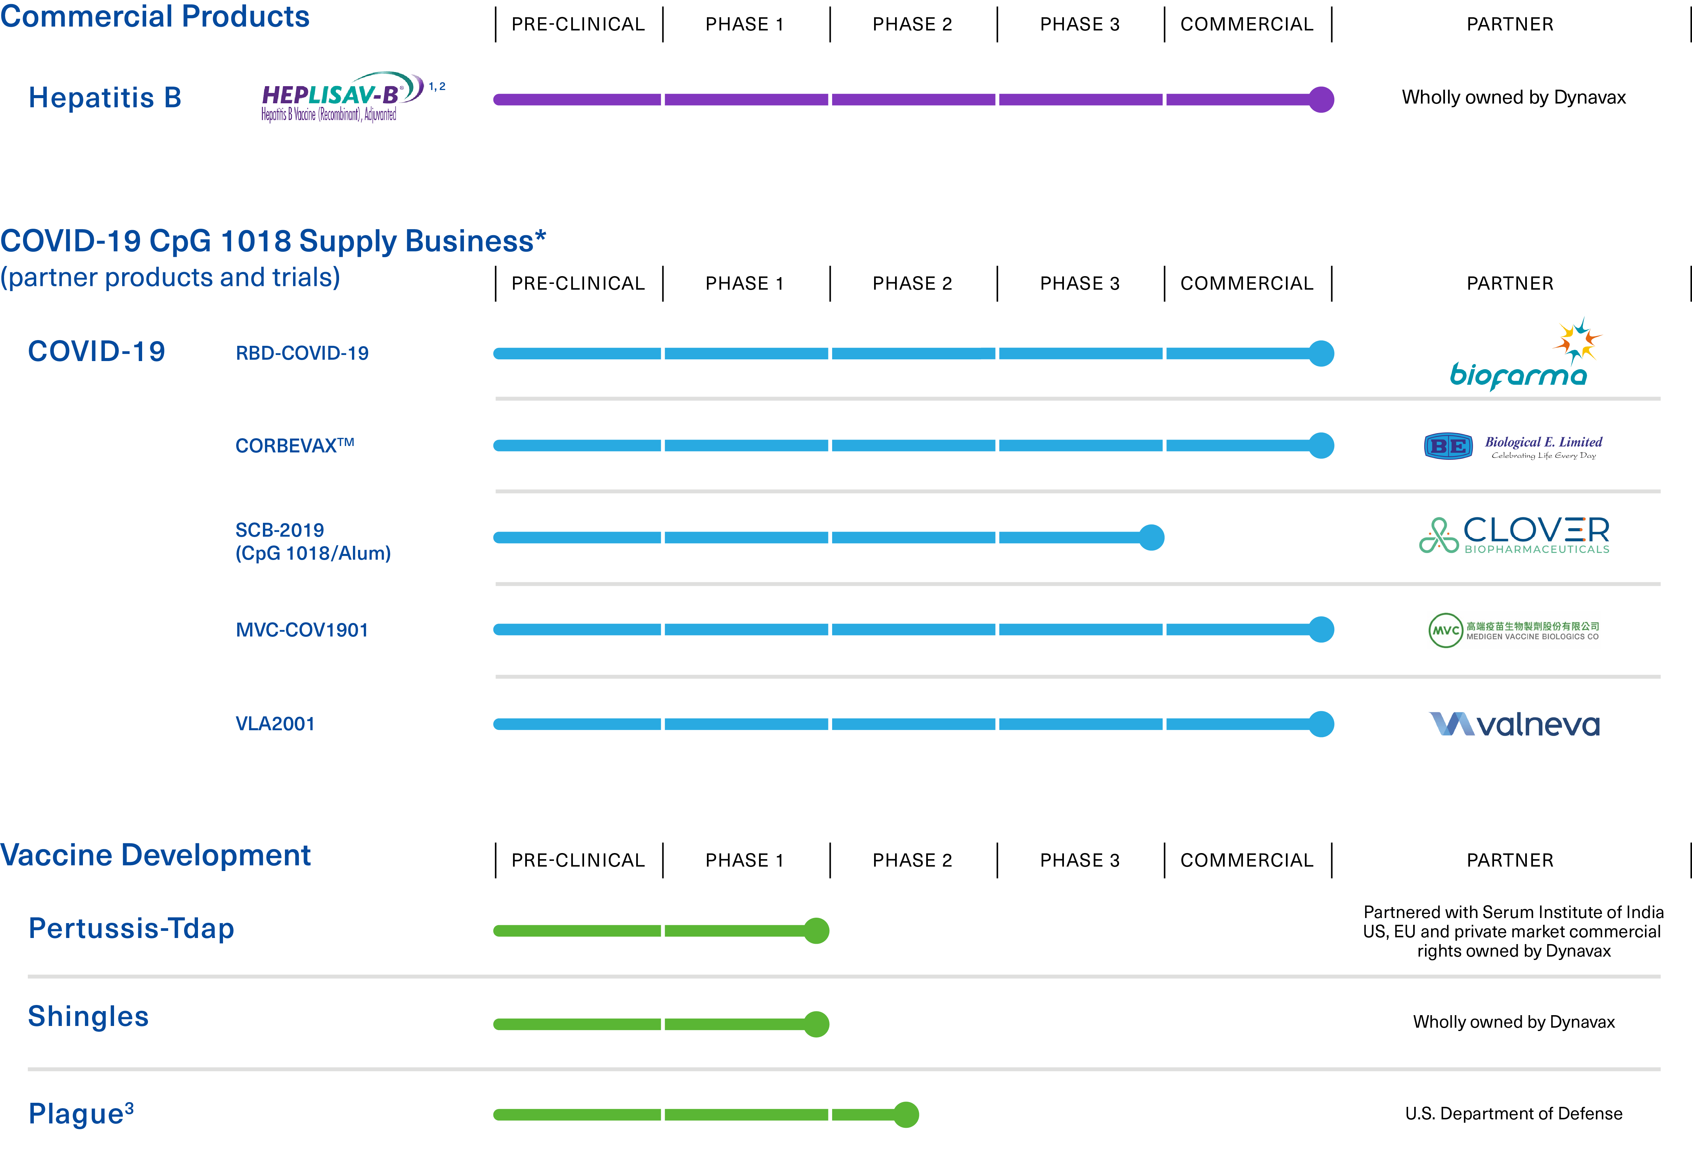The image size is (1692, 1162).
Task: Click PRE-CLINICAL header in Vaccine Development table
Action: pyautogui.click(x=578, y=861)
